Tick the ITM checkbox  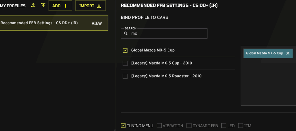pyautogui.click(x=240, y=126)
